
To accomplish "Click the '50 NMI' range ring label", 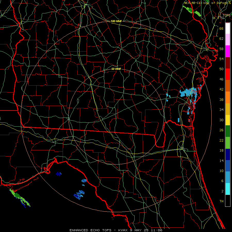I will (116, 69).
